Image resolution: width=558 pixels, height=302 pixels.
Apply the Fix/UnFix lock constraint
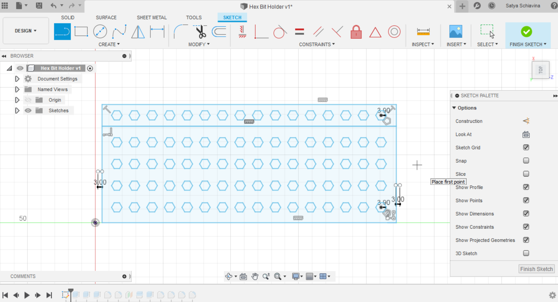click(x=356, y=32)
